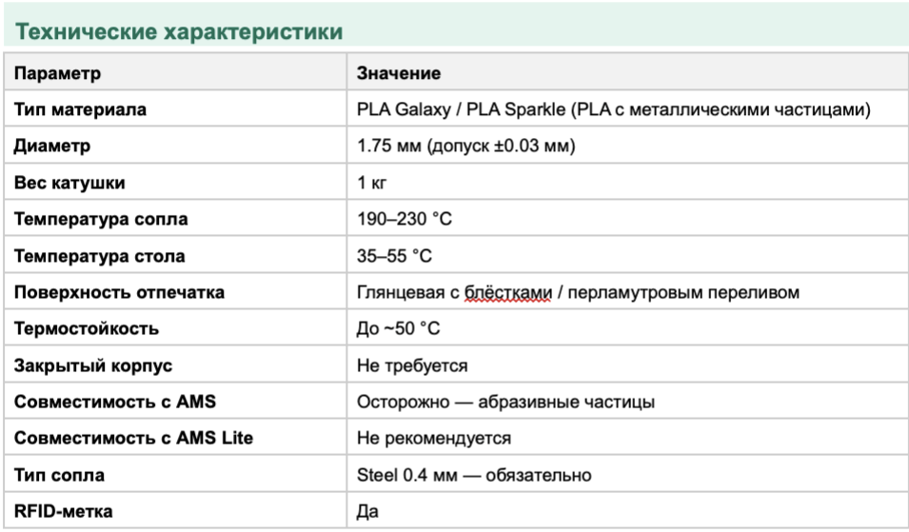This screenshot has height=532, width=909.
Task: Select the 'RFID-метка' parameter cell
Action: [176, 510]
